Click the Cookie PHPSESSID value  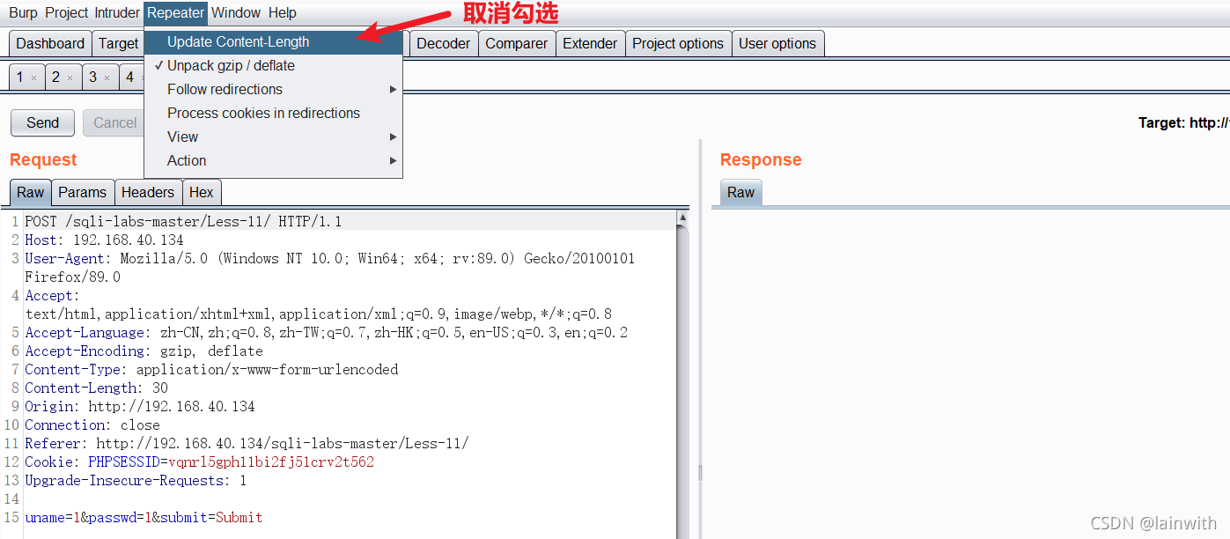tap(271, 462)
